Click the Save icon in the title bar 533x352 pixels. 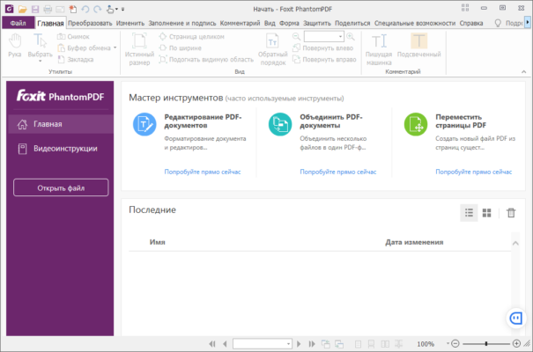[x=35, y=9]
